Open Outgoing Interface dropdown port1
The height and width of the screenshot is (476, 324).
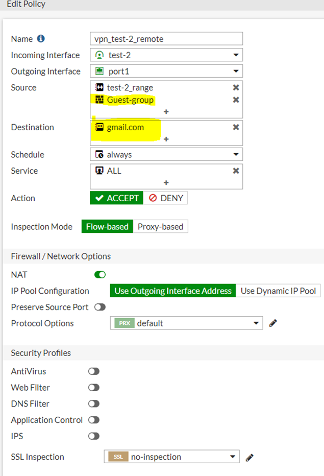[166, 72]
